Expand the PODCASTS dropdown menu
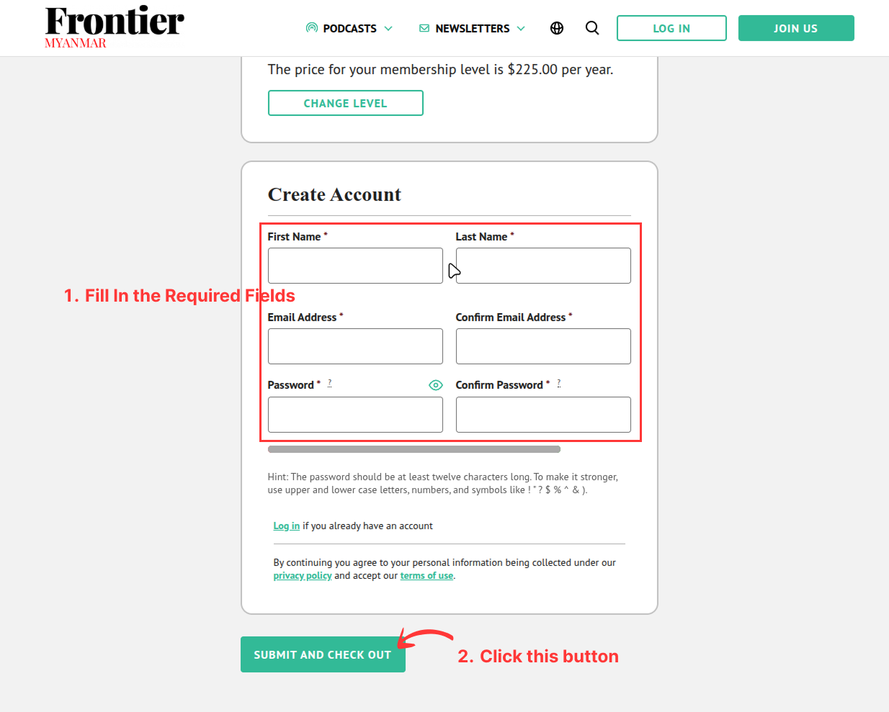Screen dimensions: 889x712 [x=349, y=28]
